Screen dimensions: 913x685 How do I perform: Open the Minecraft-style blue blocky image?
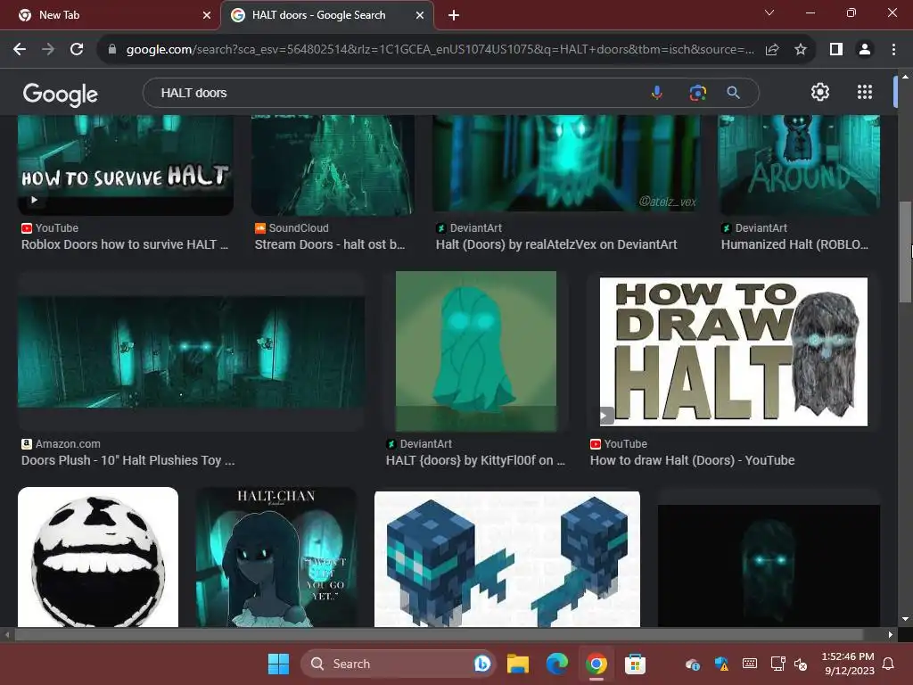coord(507,559)
